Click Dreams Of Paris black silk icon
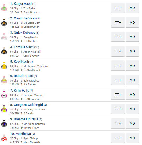The image size is (142, 145). [x=4, y=123]
